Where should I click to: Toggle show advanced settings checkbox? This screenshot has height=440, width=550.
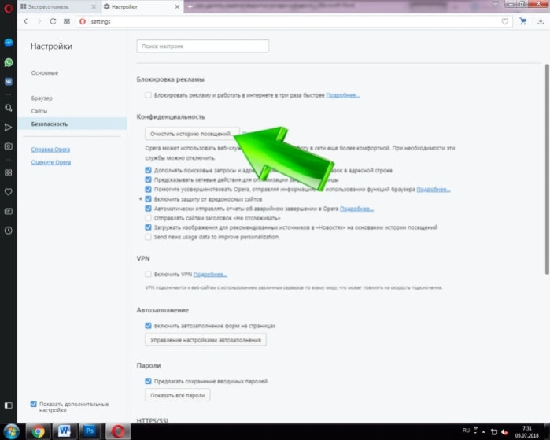click(x=34, y=404)
